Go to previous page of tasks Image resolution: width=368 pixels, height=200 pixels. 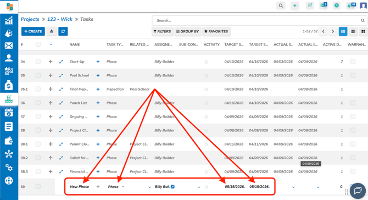(323, 31)
